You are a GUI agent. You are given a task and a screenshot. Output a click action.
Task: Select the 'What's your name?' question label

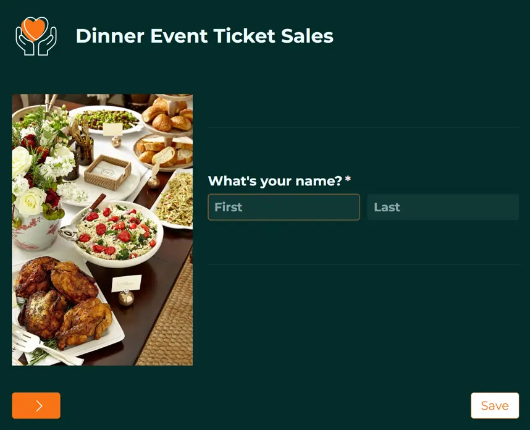(274, 181)
